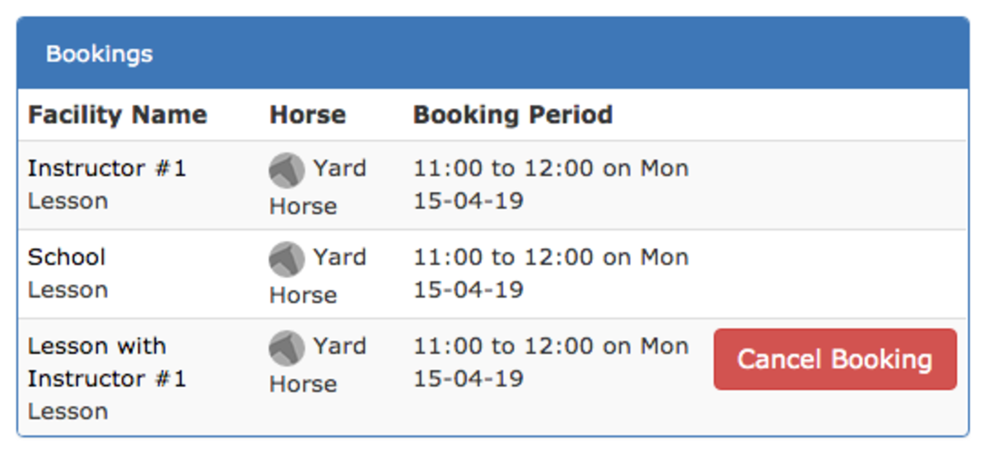The width and height of the screenshot is (988, 450).
Task: Open Yard Horse link in last row
Action: tap(318, 364)
